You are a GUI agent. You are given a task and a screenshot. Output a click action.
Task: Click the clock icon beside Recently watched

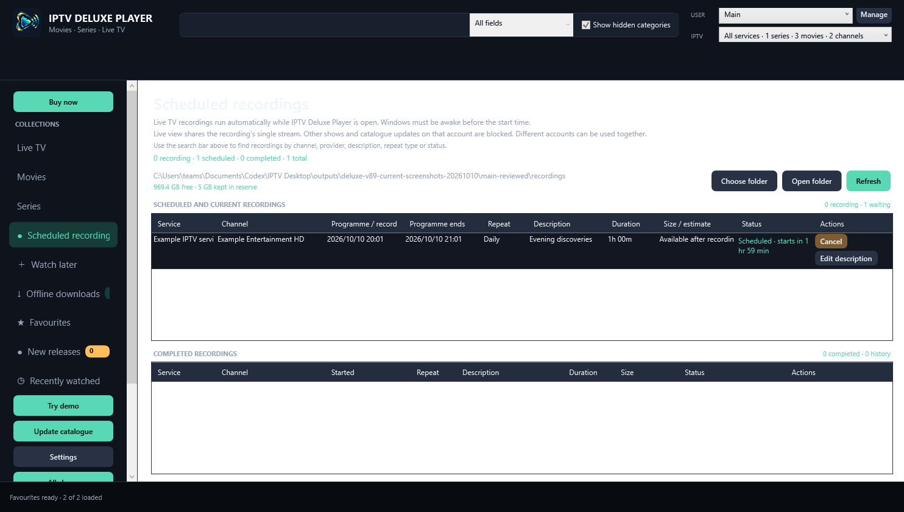tap(21, 381)
